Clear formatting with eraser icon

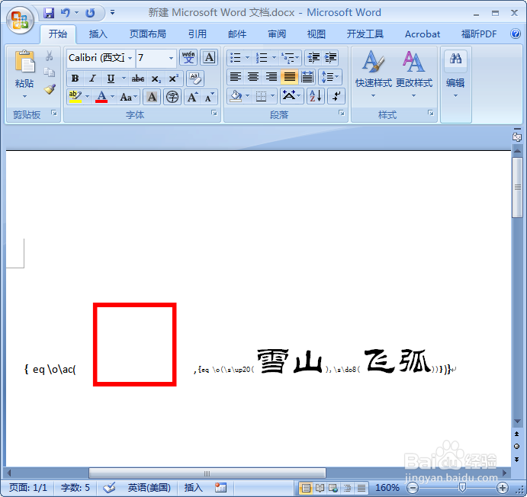pos(195,79)
